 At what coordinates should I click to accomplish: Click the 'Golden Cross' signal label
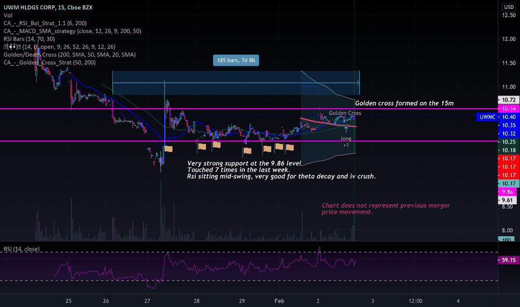(x=345, y=113)
